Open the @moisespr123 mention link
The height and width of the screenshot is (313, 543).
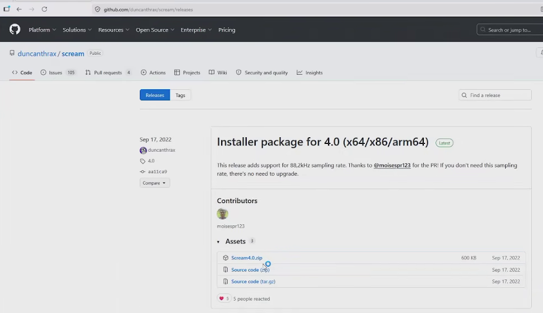pos(392,165)
